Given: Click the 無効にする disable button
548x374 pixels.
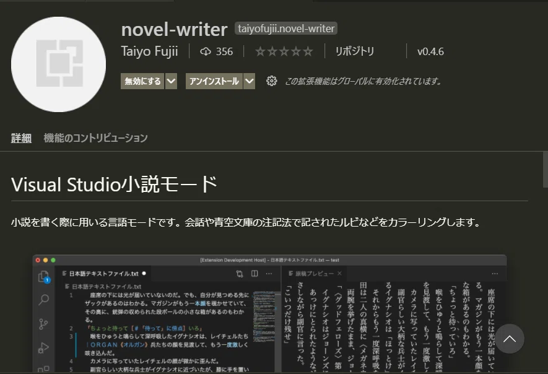Looking at the screenshot, I should click(x=142, y=81).
